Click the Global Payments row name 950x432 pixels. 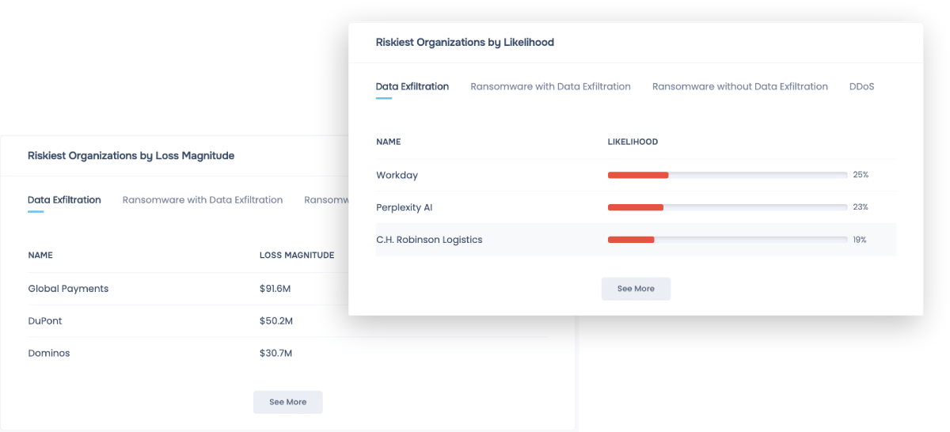(x=68, y=289)
